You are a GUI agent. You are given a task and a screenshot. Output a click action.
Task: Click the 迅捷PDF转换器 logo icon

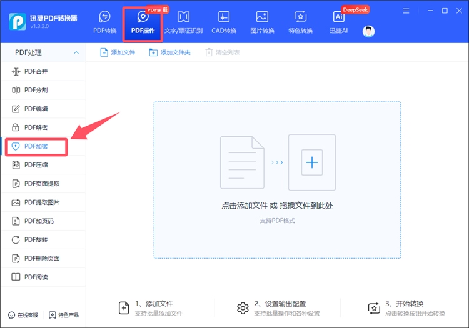click(x=18, y=21)
